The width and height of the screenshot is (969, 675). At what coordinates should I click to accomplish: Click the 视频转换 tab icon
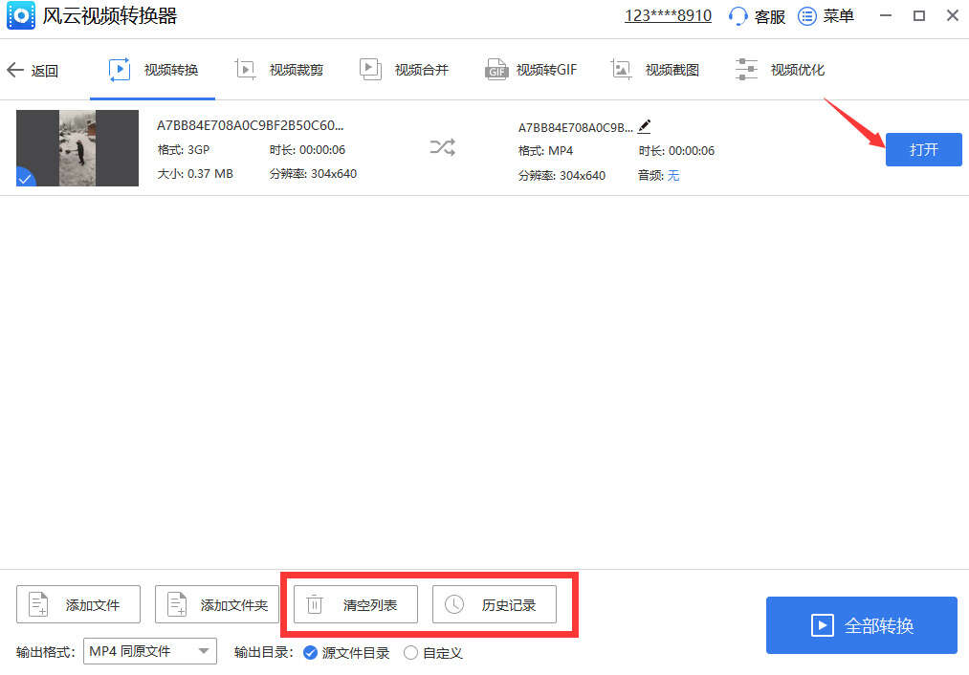tap(120, 70)
